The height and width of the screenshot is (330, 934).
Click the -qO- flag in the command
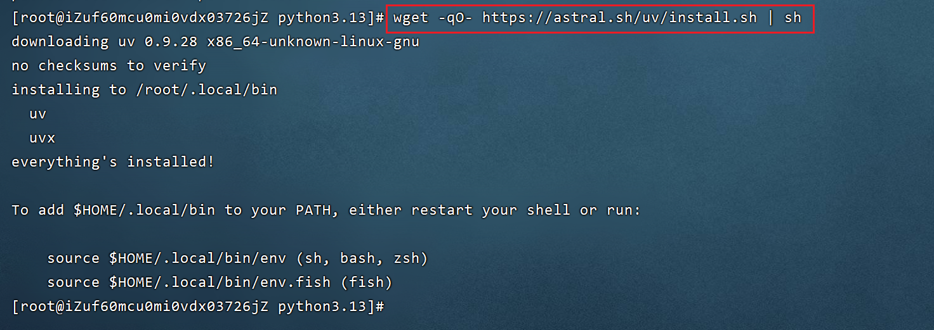click(455, 17)
